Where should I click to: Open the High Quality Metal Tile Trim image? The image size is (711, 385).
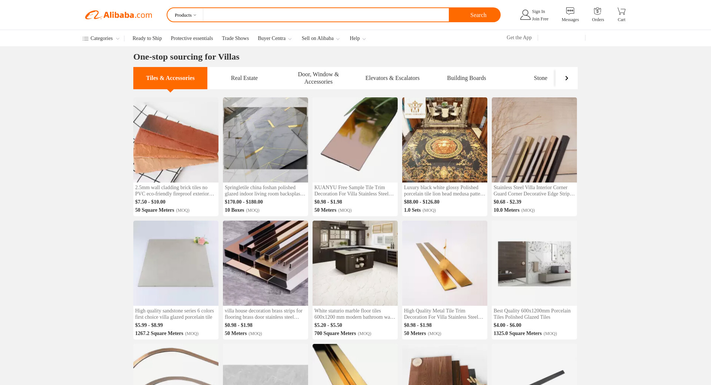click(x=445, y=263)
